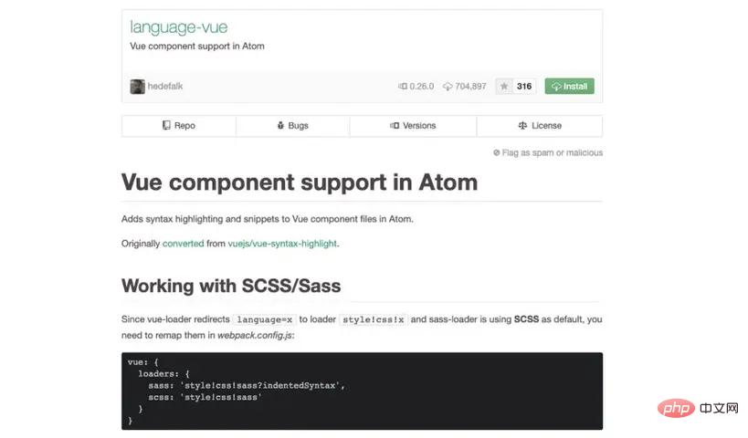Open the language-vue title link
Viewport: 748px width, 438px height.
pos(178,27)
